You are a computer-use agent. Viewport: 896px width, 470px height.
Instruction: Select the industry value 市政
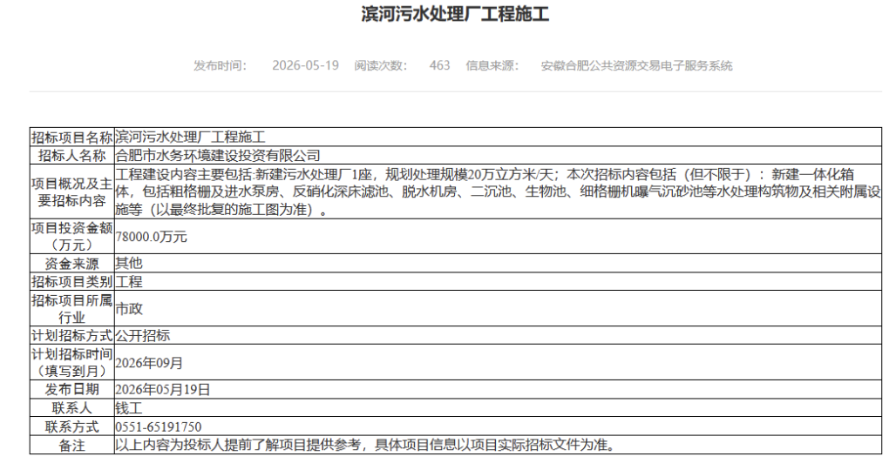pyautogui.click(x=129, y=309)
